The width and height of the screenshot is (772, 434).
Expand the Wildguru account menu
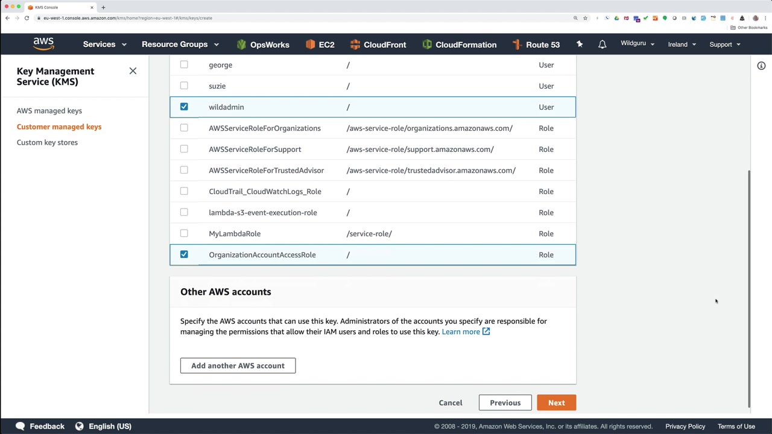[x=637, y=44]
